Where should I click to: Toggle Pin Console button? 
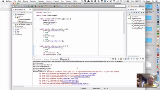(x=131, y=59)
